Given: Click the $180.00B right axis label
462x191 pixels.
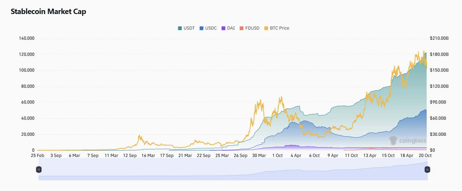Looking at the screenshot, I should (x=439, y=54).
